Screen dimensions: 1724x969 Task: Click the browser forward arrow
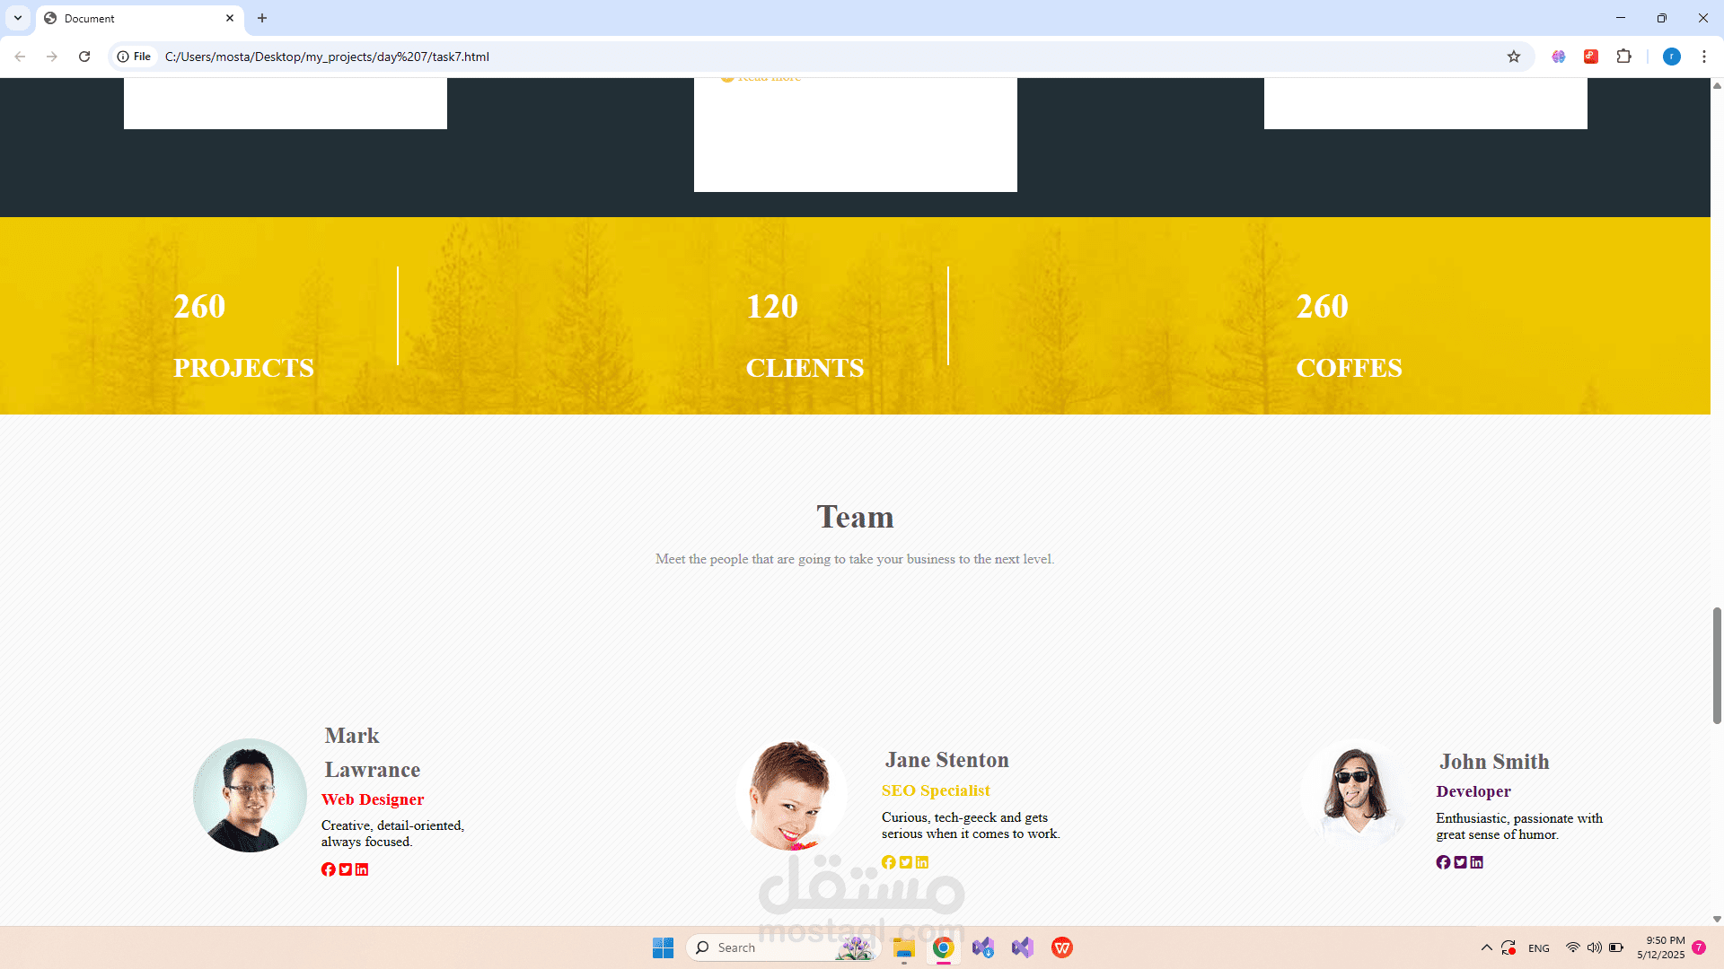point(52,57)
